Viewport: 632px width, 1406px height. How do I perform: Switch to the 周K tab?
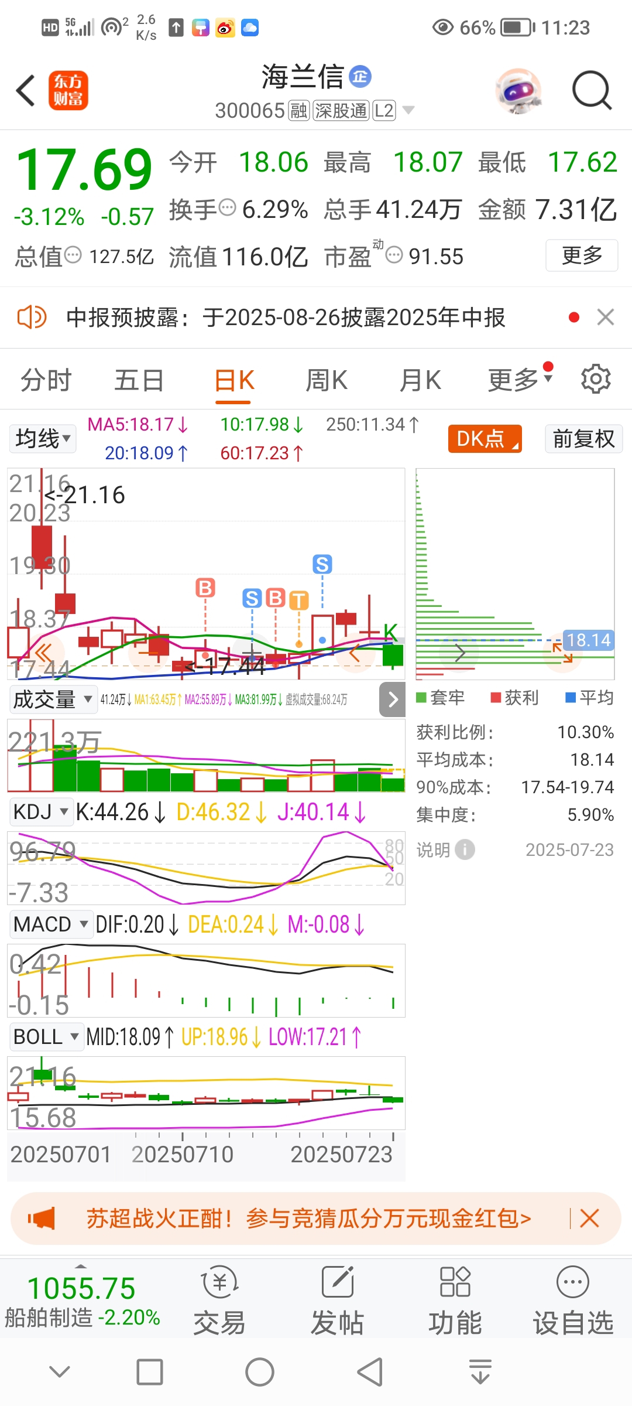(327, 380)
